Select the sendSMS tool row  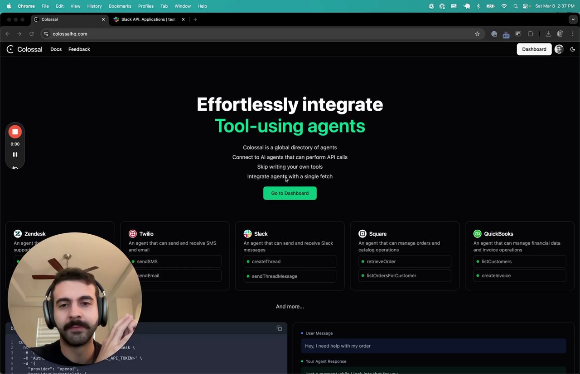tap(175, 261)
